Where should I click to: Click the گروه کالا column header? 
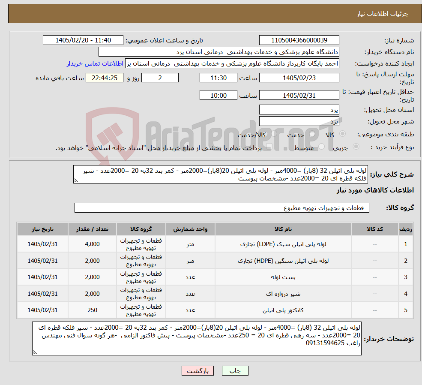coord(141,229)
